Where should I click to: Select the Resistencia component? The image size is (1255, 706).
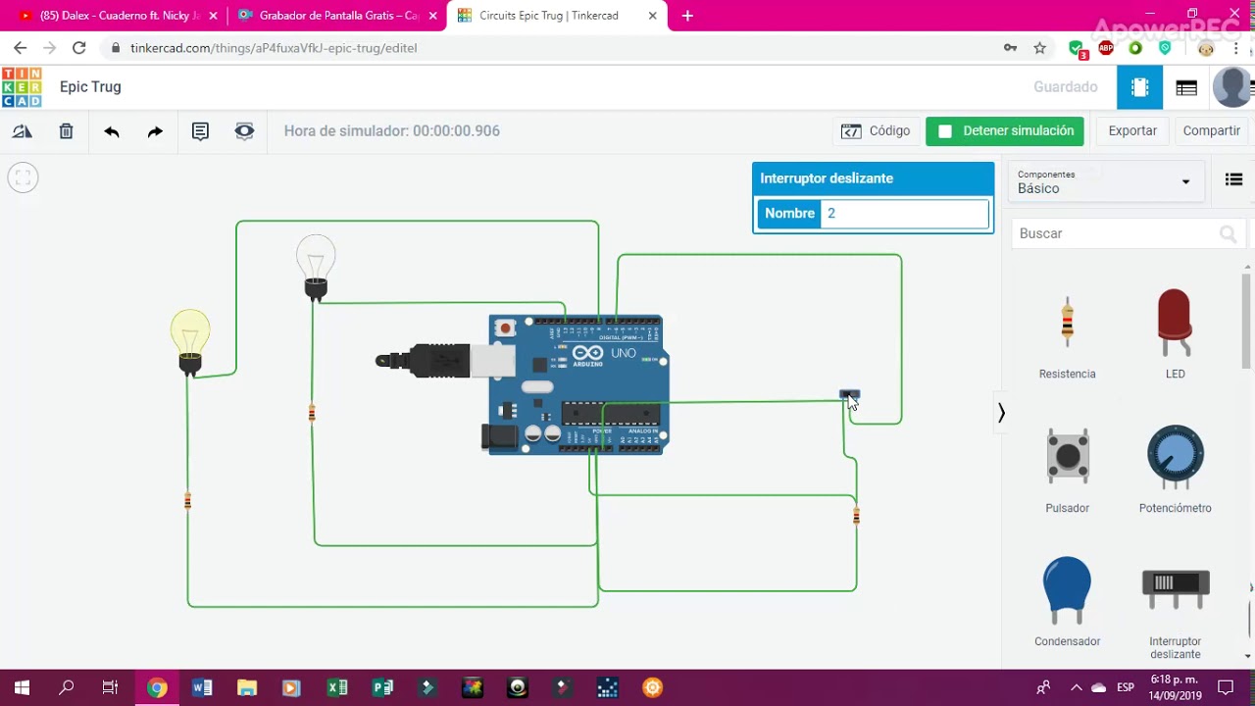click(x=1067, y=333)
